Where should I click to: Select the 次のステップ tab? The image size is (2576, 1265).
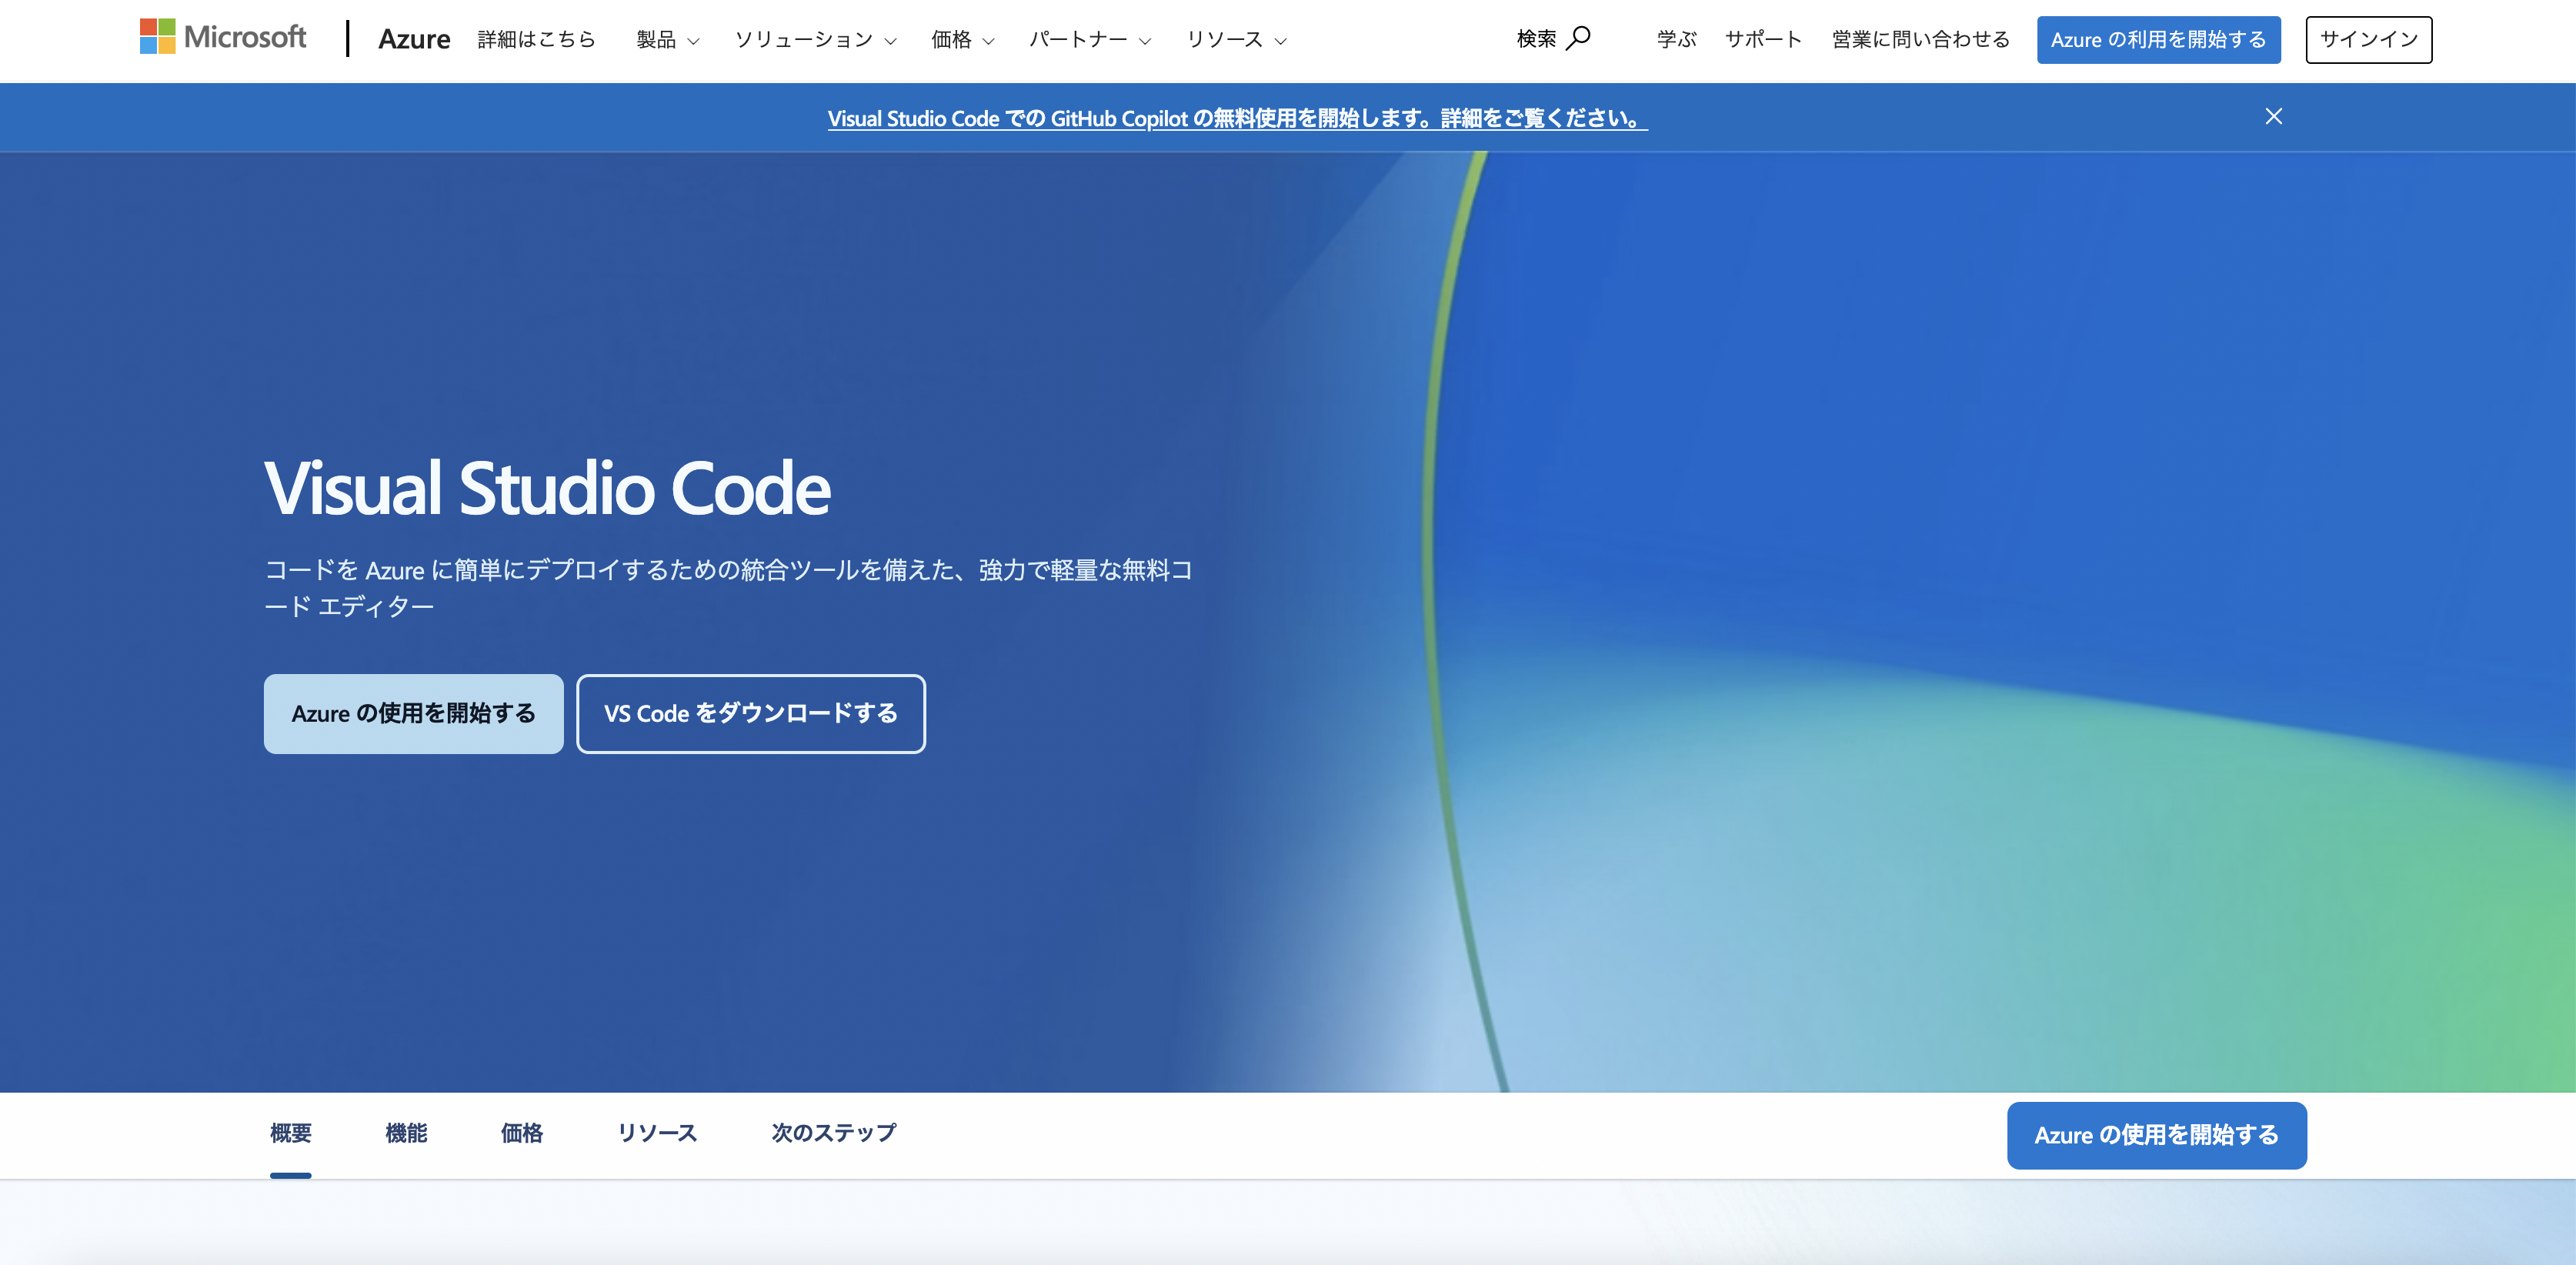(833, 1133)
